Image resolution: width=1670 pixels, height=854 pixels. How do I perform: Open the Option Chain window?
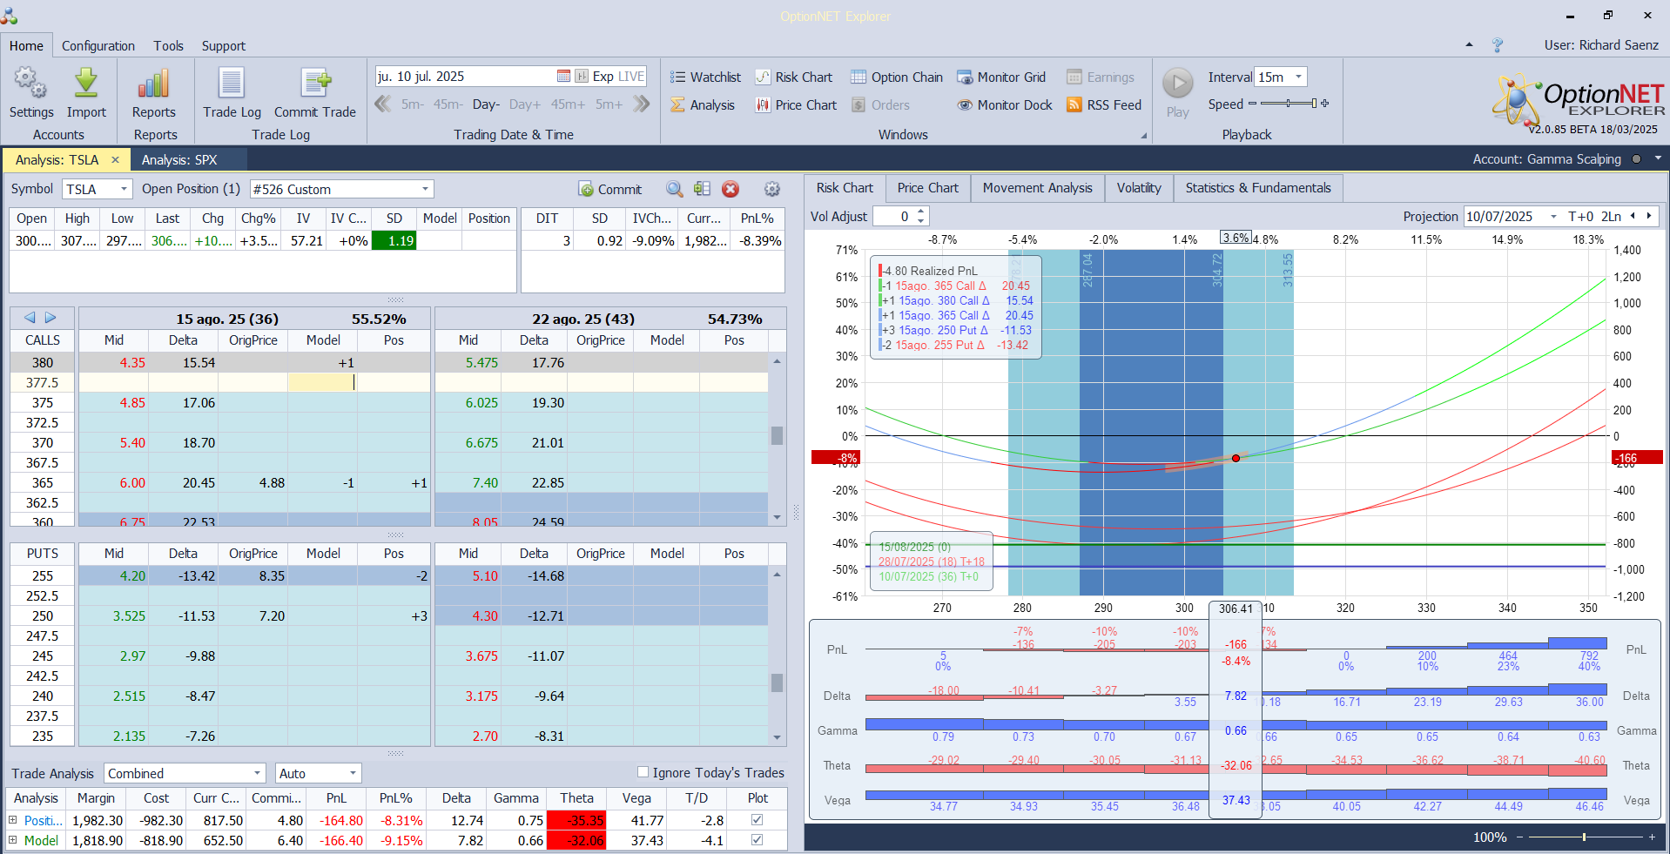[896, 77]
